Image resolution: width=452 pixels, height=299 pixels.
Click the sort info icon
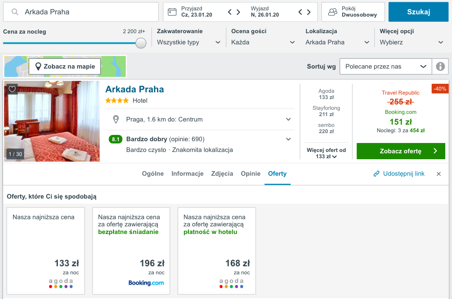(x=440, y=66)
